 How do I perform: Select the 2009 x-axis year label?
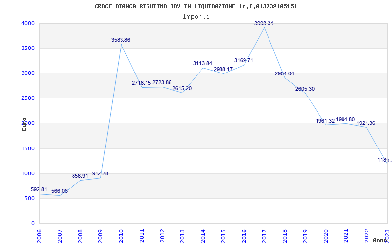point(101,236)
